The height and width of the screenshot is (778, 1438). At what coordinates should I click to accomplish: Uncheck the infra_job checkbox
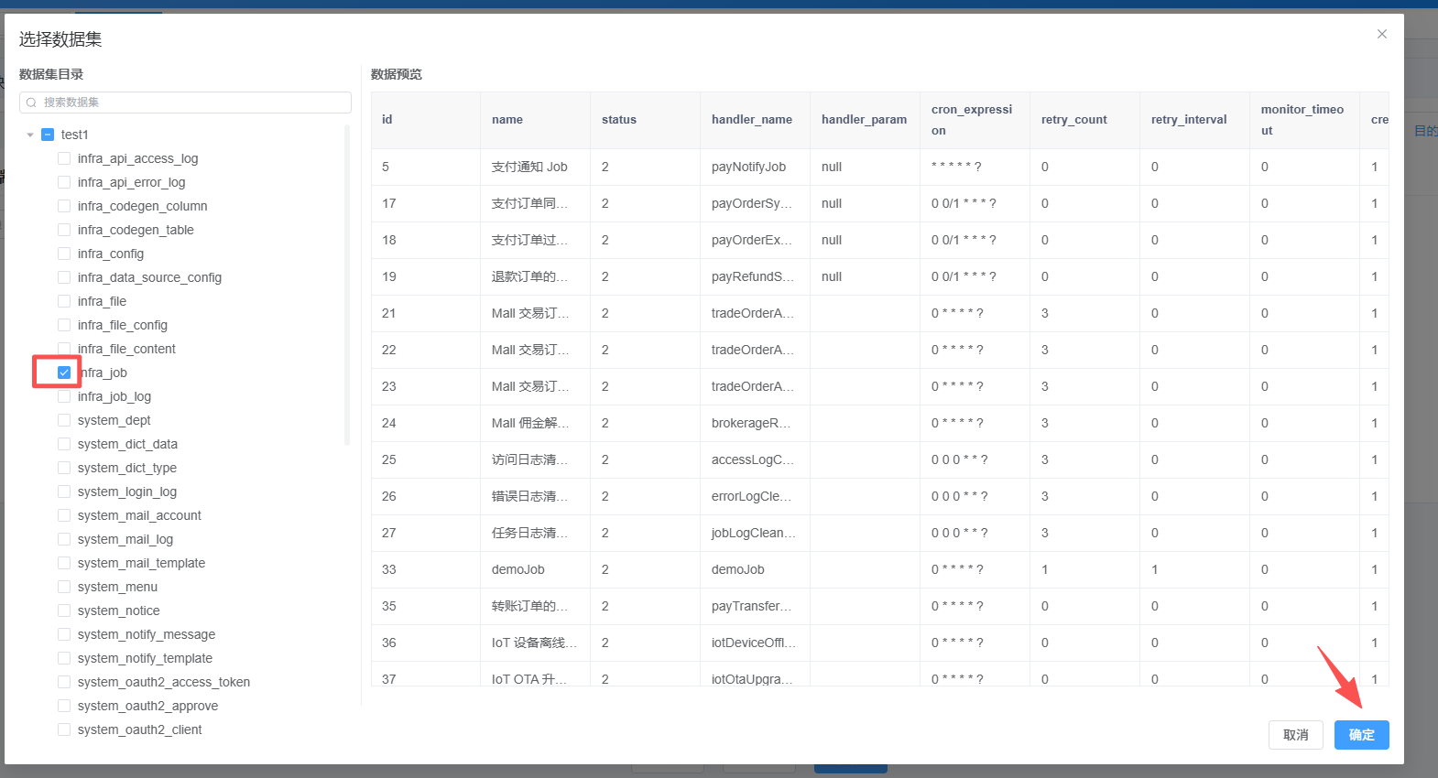(64, 373)
